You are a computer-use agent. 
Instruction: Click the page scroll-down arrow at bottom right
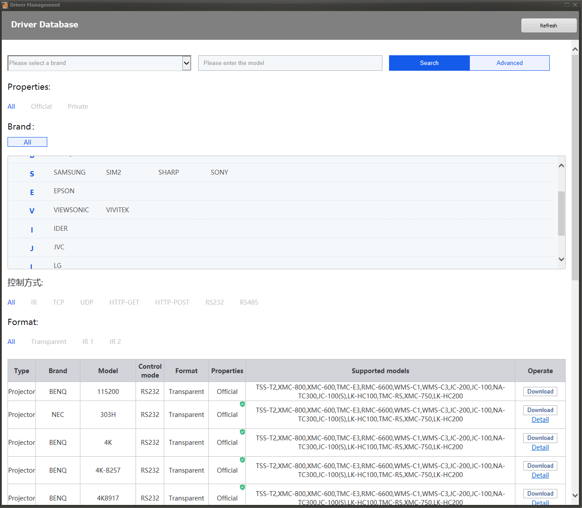[574, 495]
